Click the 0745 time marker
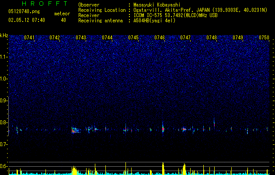Image resolution: width=275 pixels, height=175 pixels. click(x=133, y=38)
